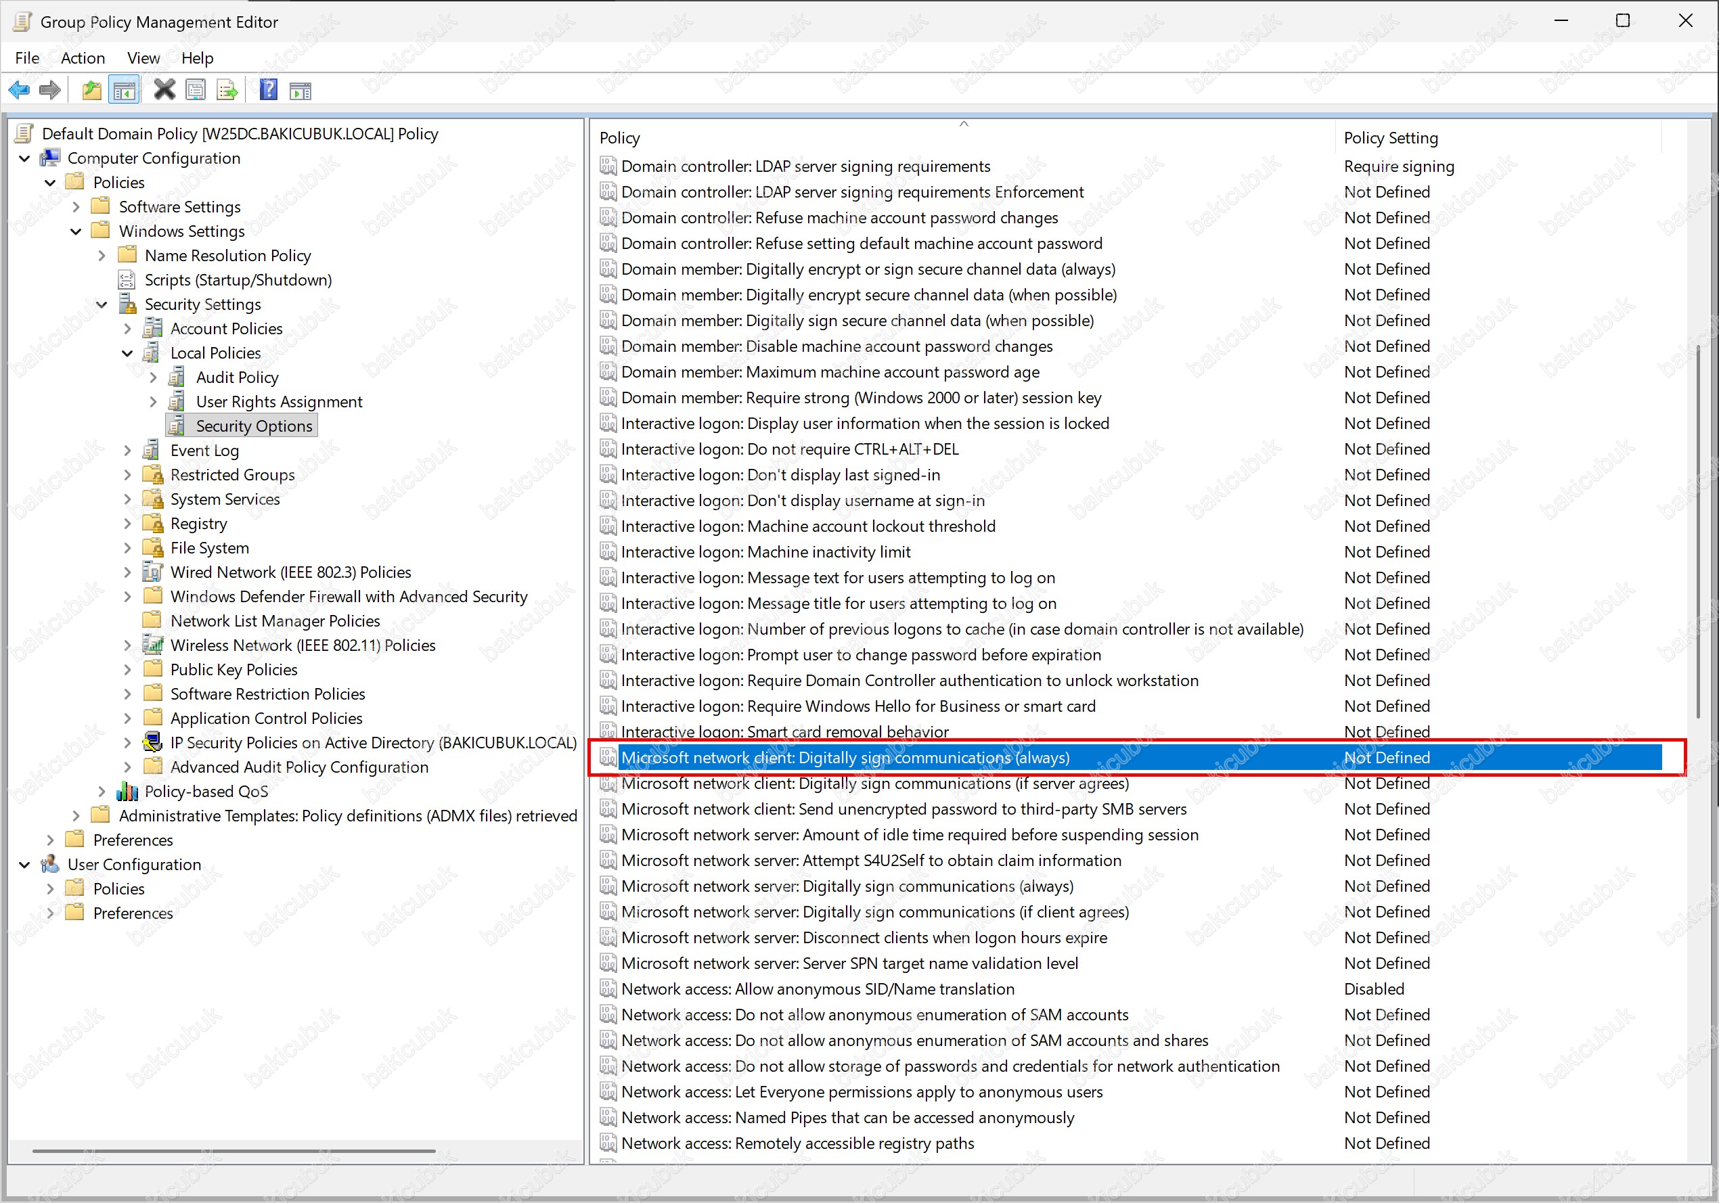Open the View menu
This screenshot has width=1719, height=1203.
(143, 58)
